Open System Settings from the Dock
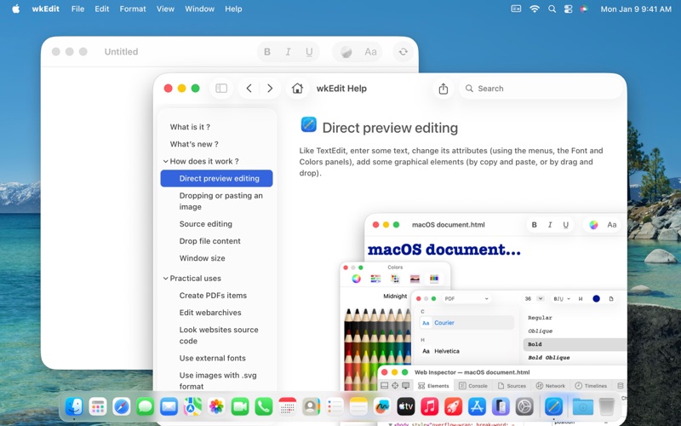This screenshot has height=426, width=681. coord(524,407)
